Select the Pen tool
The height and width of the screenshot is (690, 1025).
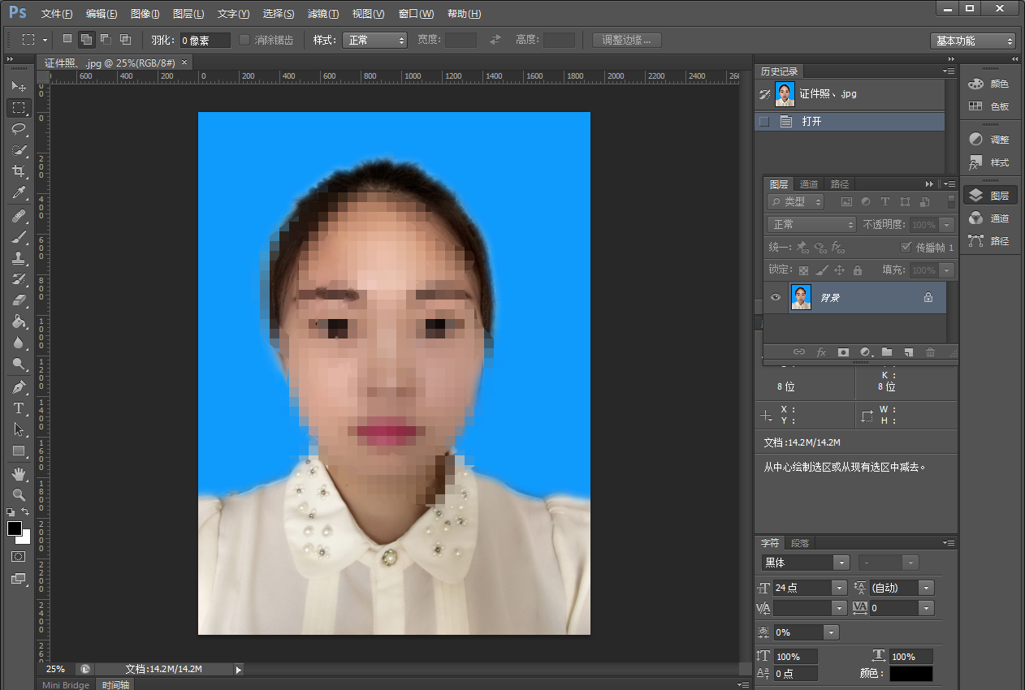(x=19, y=386)
